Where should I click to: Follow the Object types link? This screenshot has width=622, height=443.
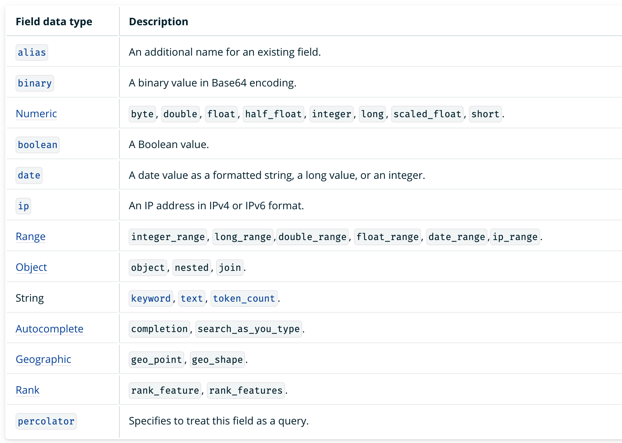point(31,267)
